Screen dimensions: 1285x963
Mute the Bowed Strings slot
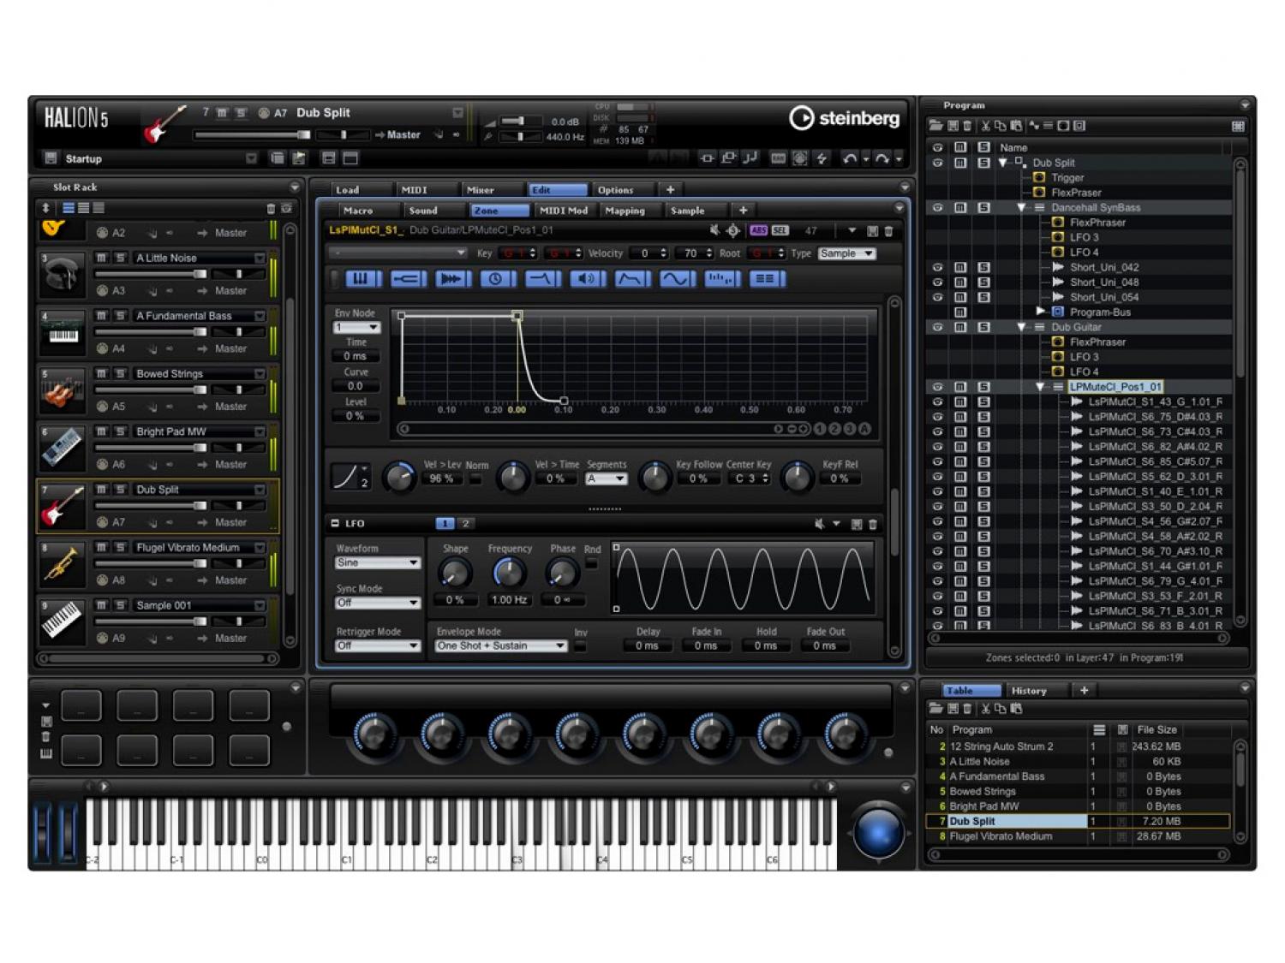click(x=101, y=373)
